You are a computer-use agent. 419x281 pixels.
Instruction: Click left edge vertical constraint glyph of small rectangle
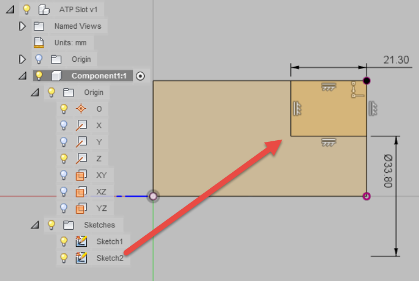(x=297, y=108)
